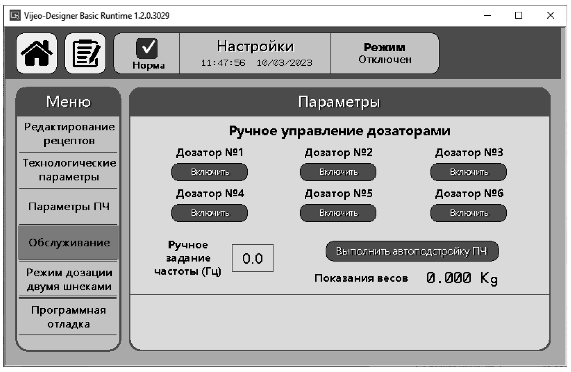Click Выполнить автоподстройку ПЧ button
The width and height of the screenshot is (571, 372).
tap(412, 251)
